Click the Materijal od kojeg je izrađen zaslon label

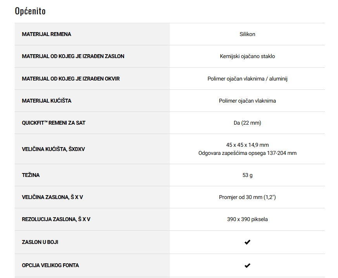point(73,56)
